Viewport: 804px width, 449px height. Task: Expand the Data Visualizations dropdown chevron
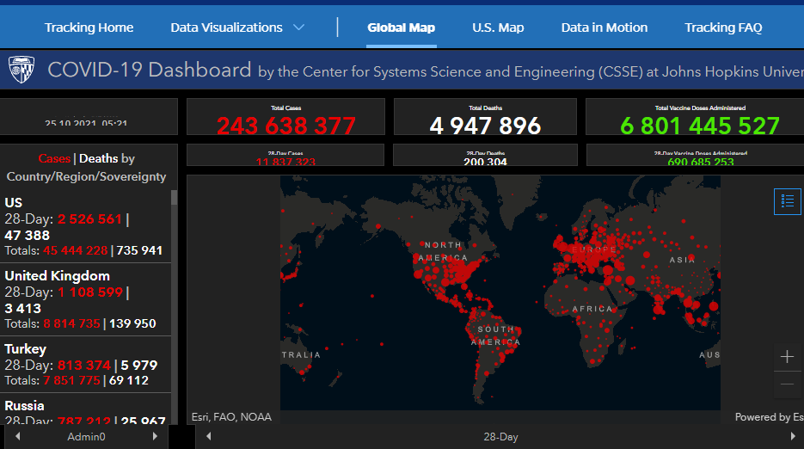[x=298, y=28]
